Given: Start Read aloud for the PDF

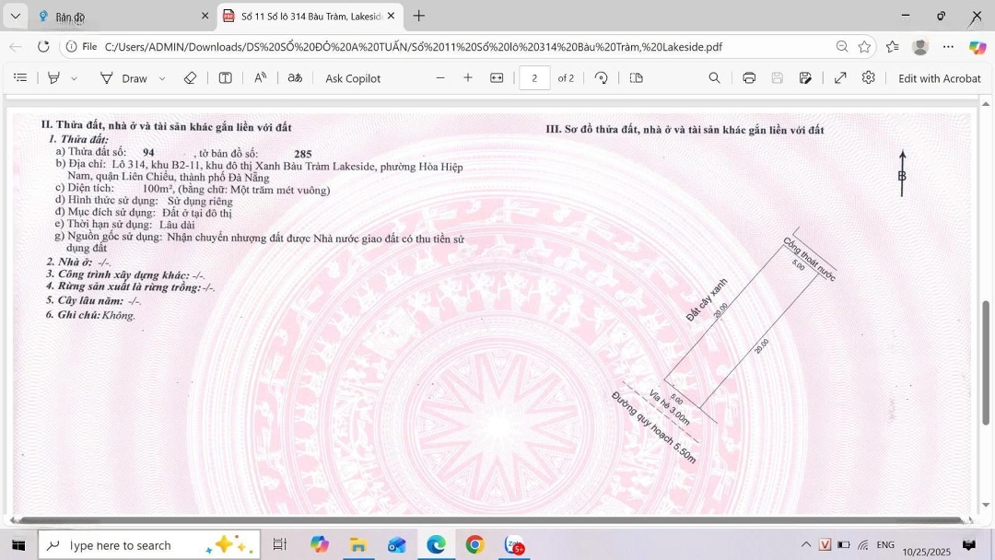Looking at the screenshot, I should point(261,78).
